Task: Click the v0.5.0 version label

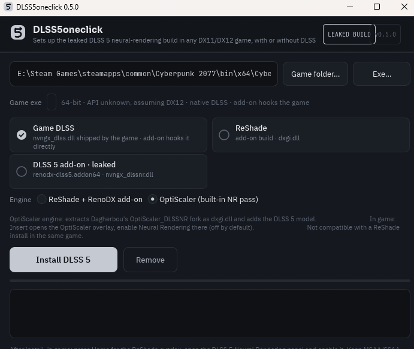Action: [x=386, y=34]
